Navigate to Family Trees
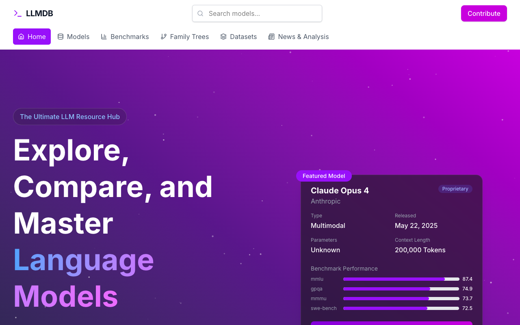 tap(185, 37)
